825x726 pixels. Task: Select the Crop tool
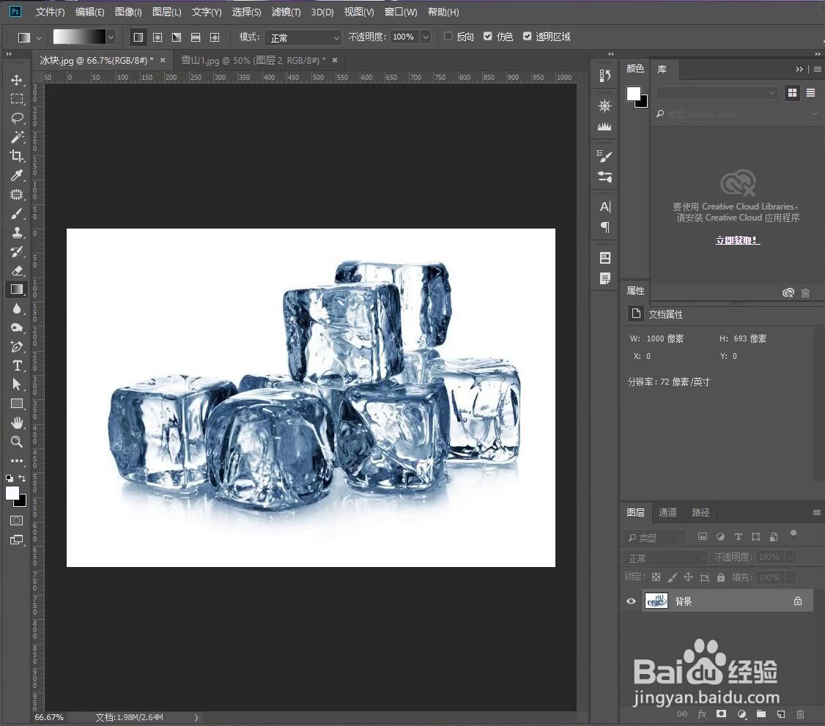coord(17,156)
